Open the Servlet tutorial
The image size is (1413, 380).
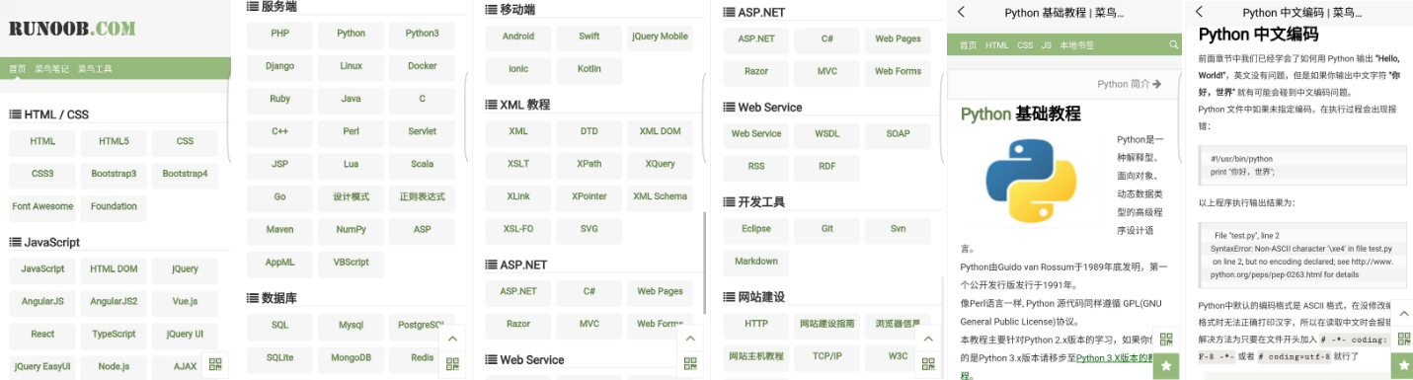pyautogui.click(x=423, y=132)
